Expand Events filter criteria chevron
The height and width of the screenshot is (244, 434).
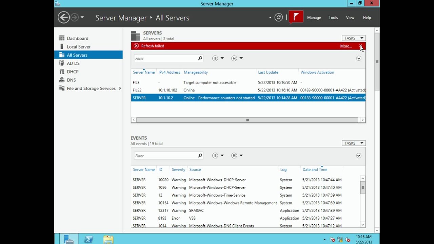358,156
